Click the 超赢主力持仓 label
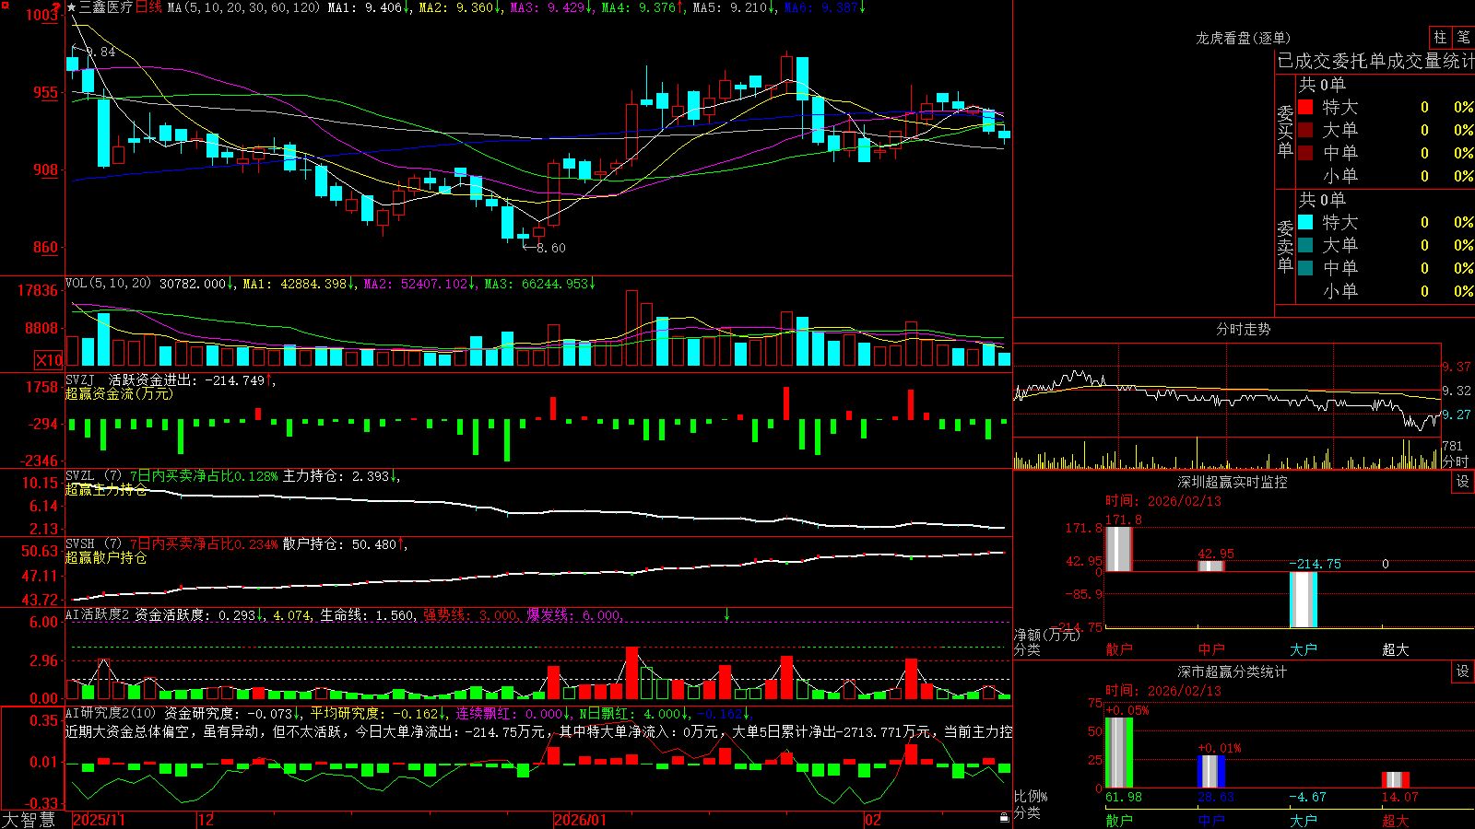The width and height of the screenshot is (1475, 829). 106,489
